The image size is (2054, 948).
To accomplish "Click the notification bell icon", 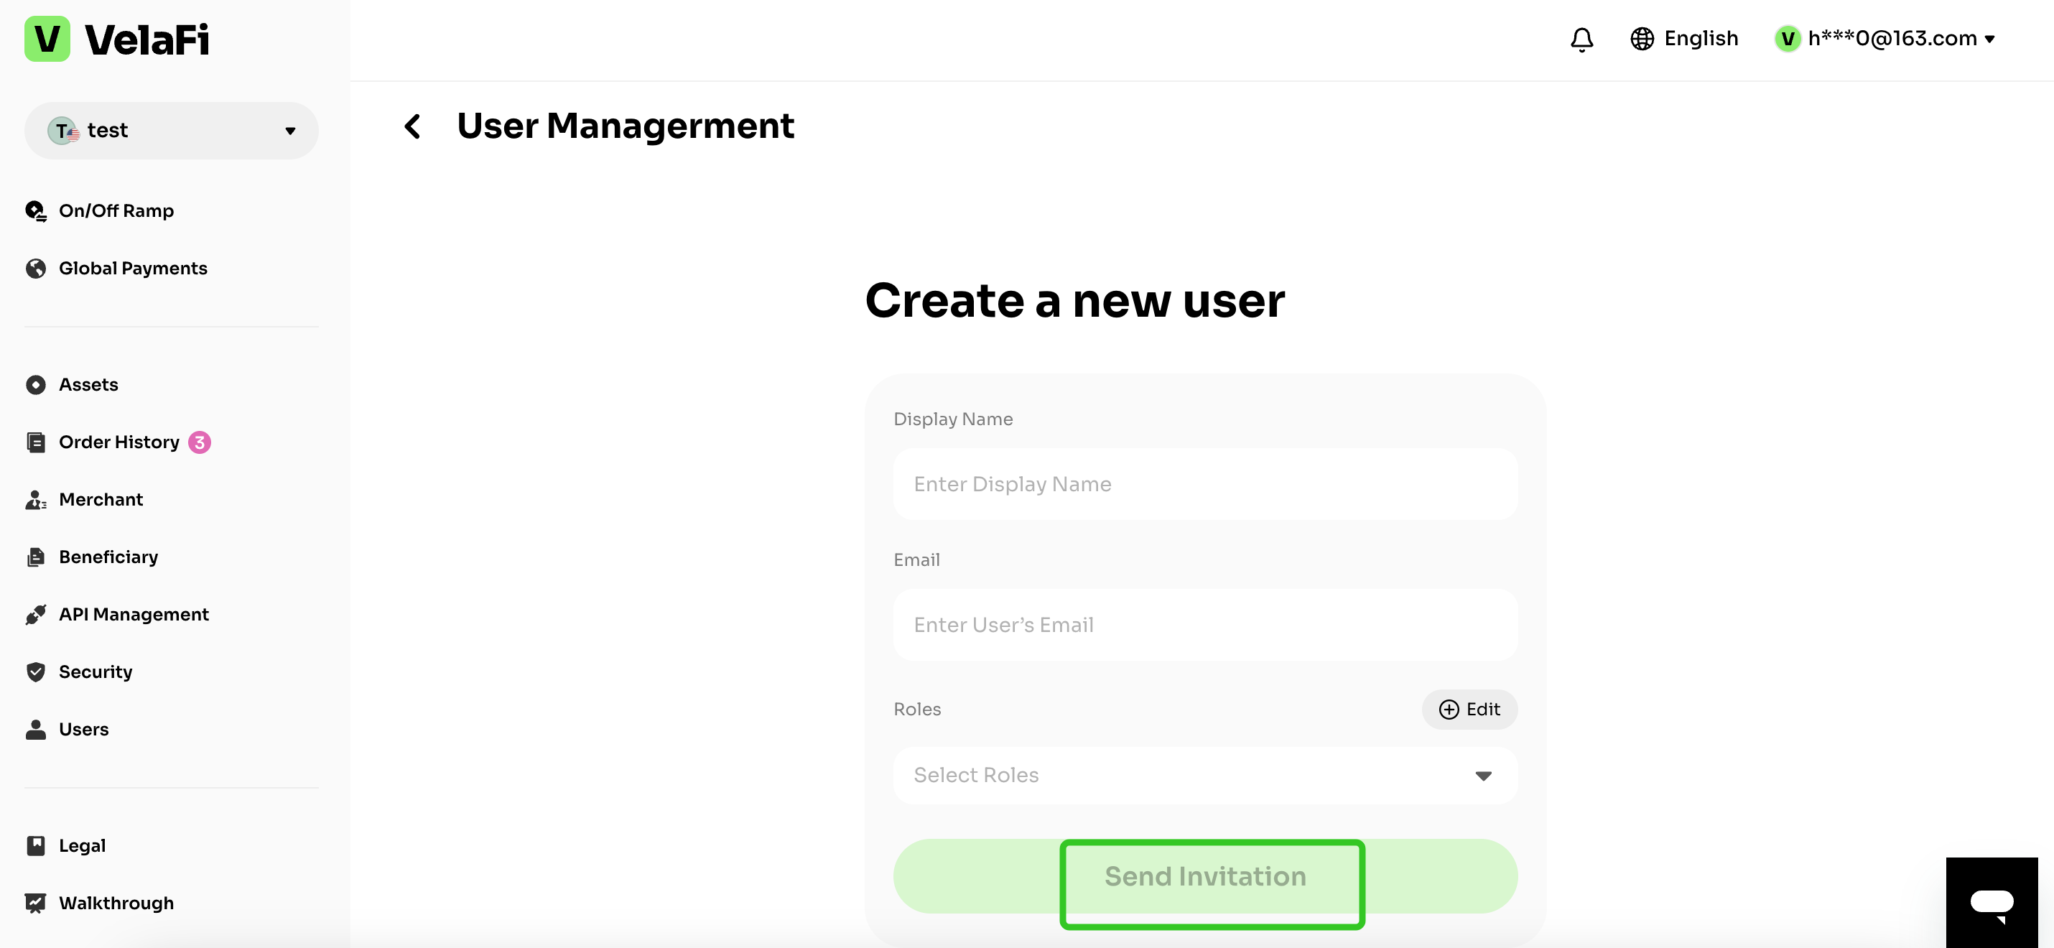I will coord(1581,39).
